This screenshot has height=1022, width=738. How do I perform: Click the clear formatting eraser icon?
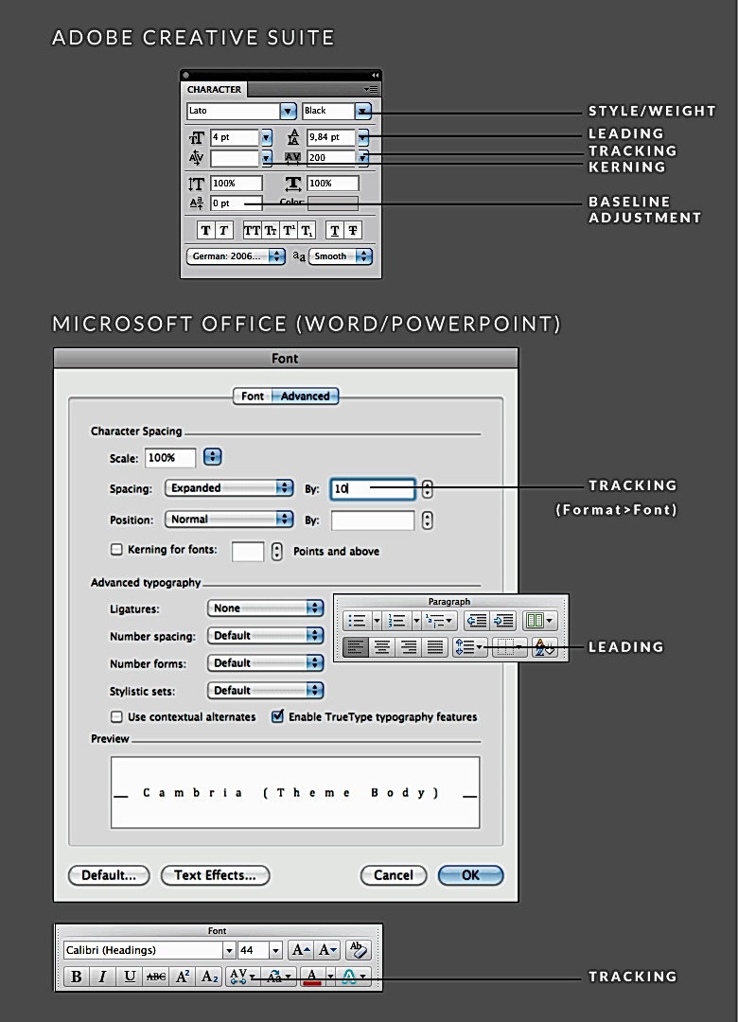(358, 950)
